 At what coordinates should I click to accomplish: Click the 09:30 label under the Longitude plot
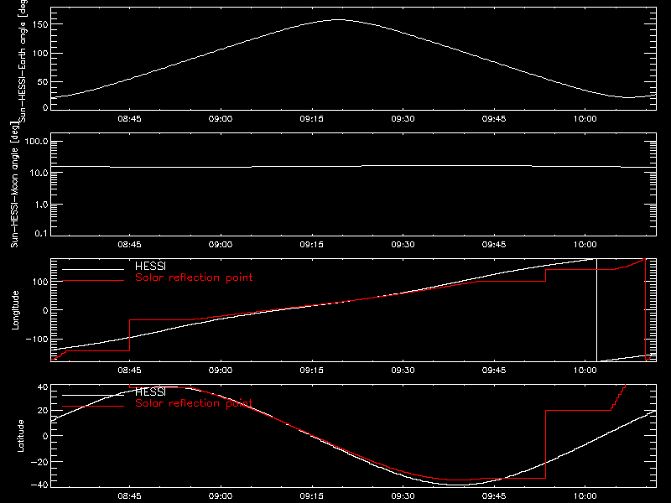[403, 371]
